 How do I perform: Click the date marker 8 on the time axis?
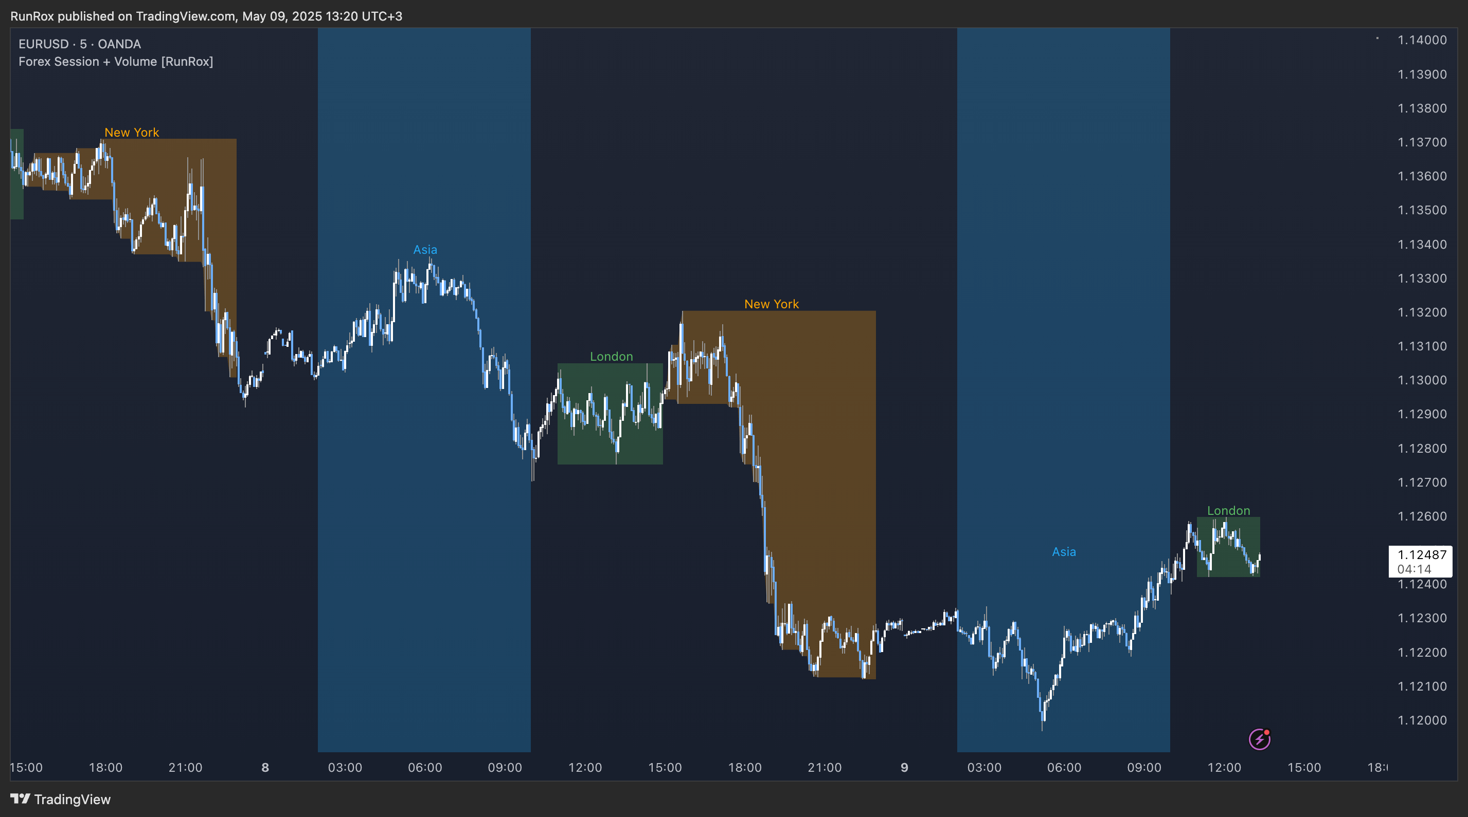point(265,768)
